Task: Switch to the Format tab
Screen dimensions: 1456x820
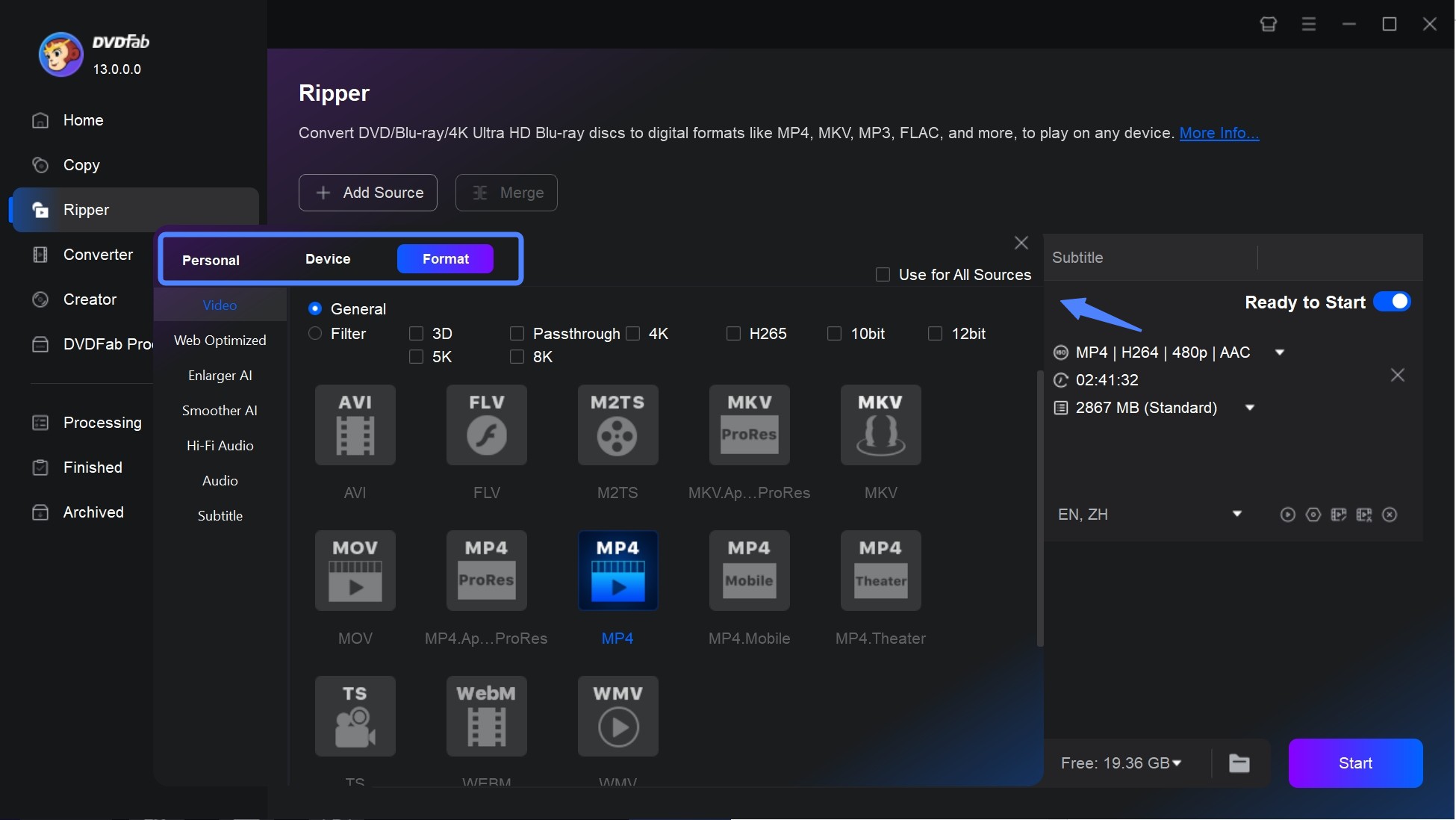Action: point(446,258)
